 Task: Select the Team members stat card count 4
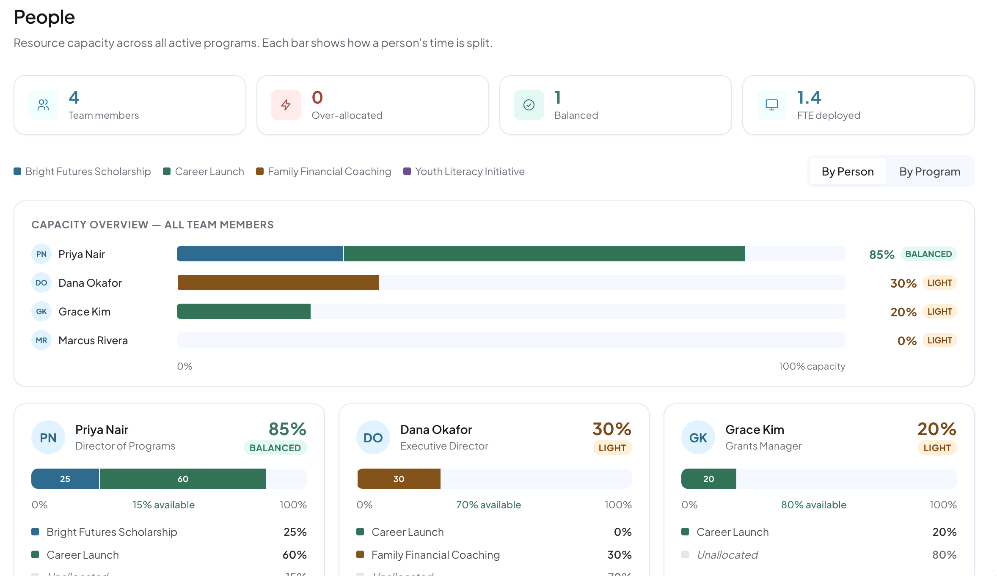[74, 97]
